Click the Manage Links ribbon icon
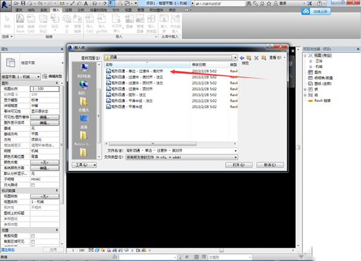Image resolution: width=361 pixels, height=261 pixels. click(x=78, y=24)
